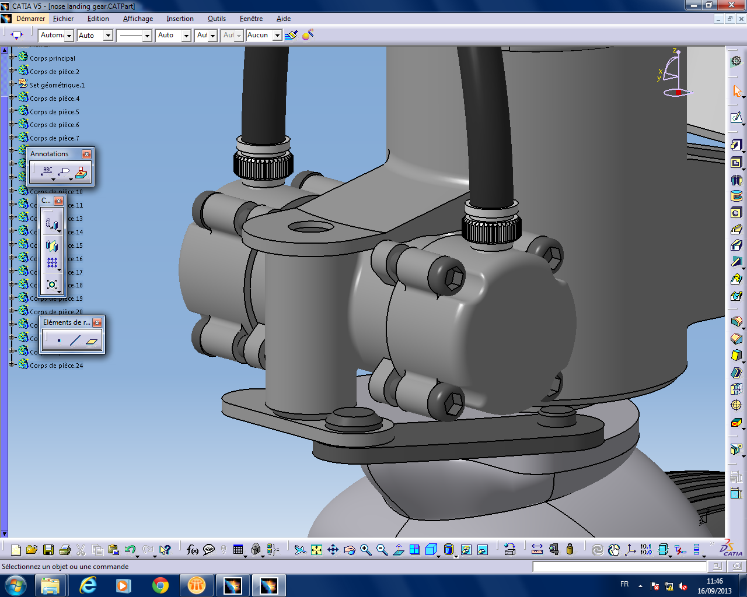
Task: Click the Plane tool in reference elements
Action: tap(92, 340)
